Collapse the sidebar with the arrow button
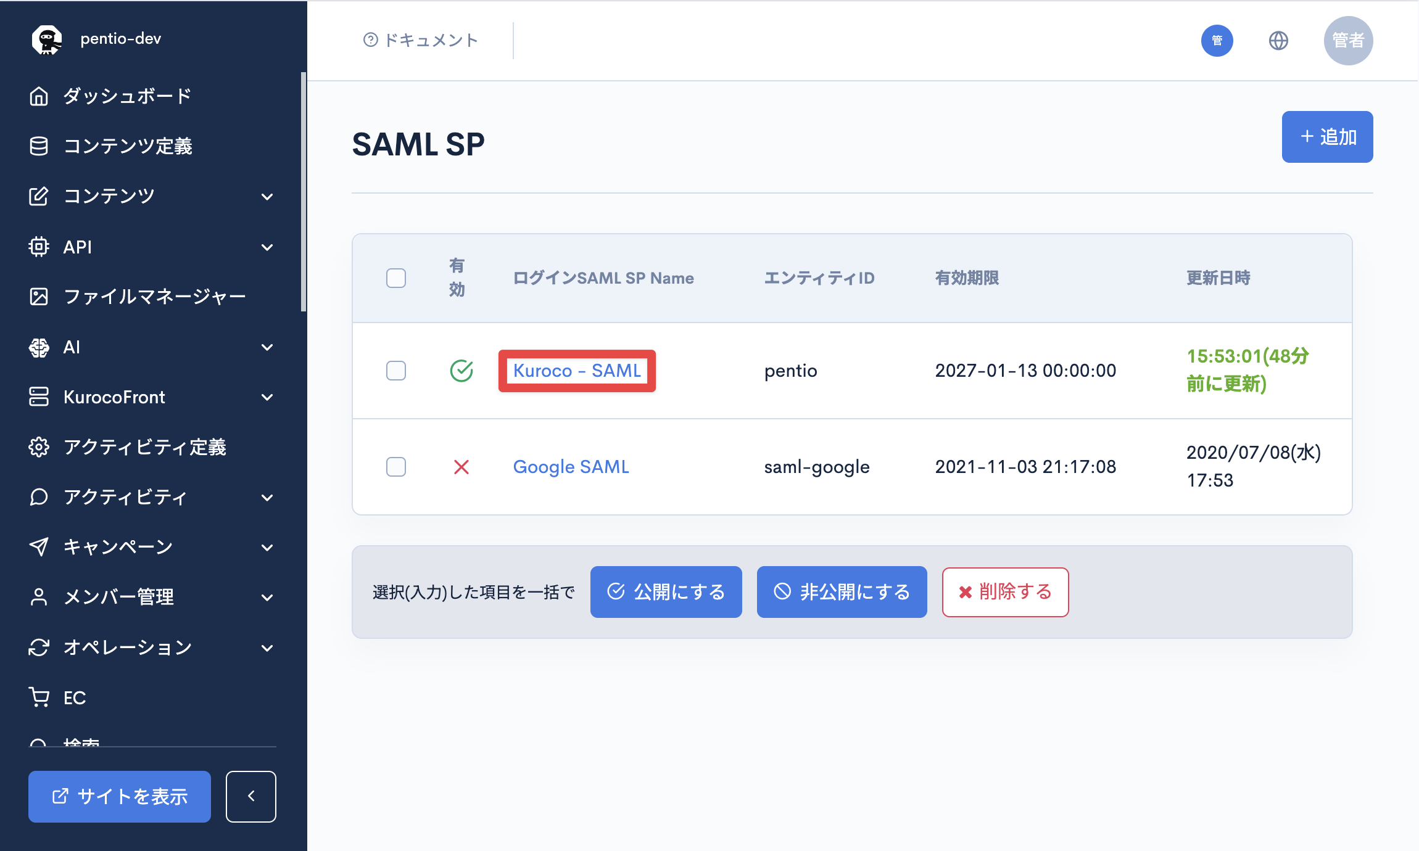 [251, 796]
